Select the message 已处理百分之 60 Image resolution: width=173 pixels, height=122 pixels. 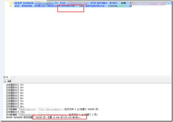(x=15, y=98)
